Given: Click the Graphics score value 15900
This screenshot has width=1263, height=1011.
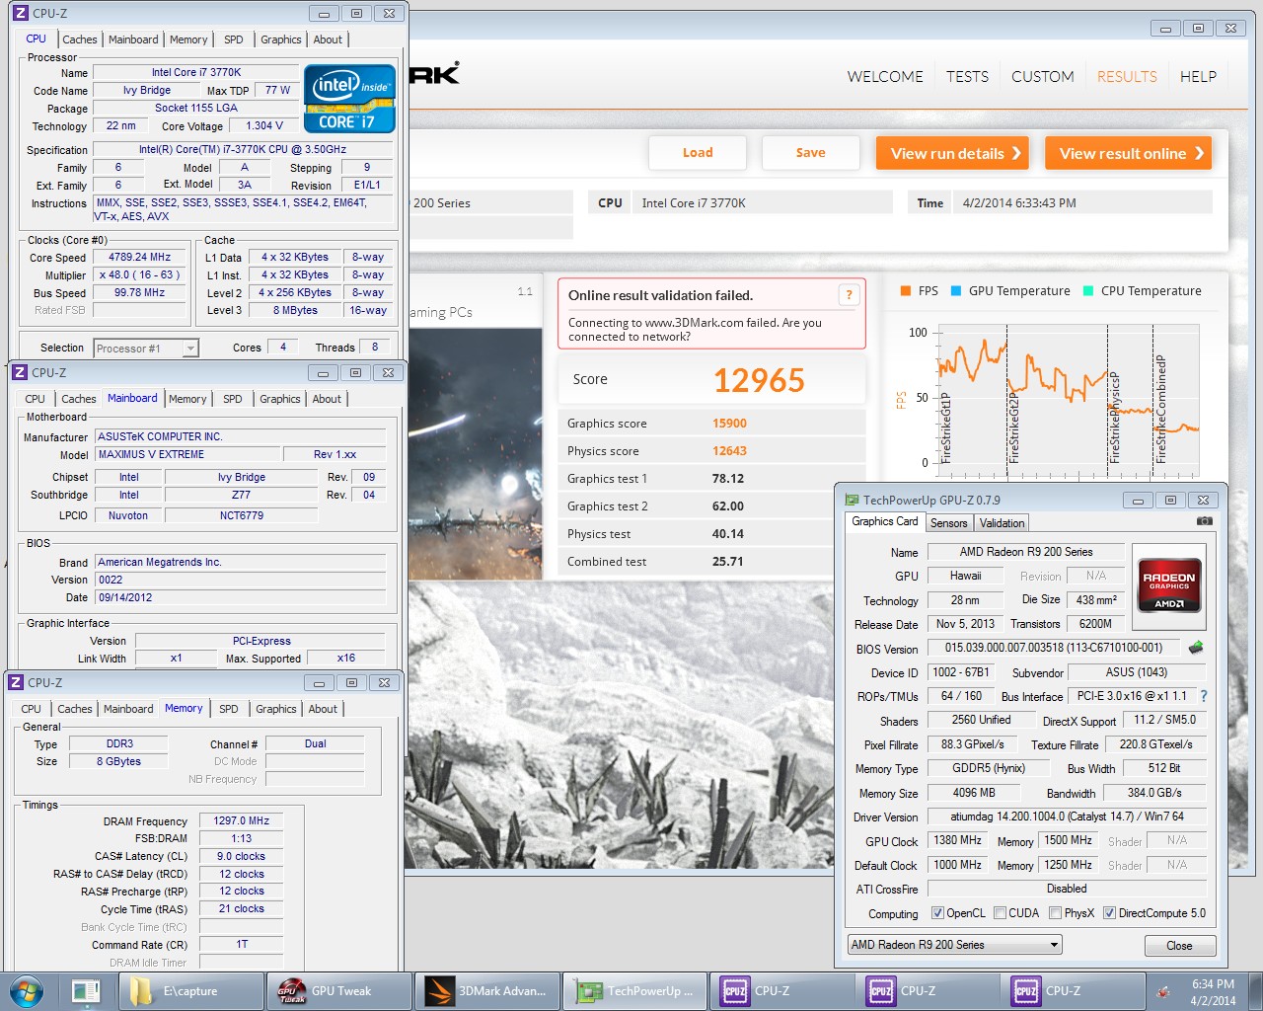Looking at the screenshot, I should 729,424.
